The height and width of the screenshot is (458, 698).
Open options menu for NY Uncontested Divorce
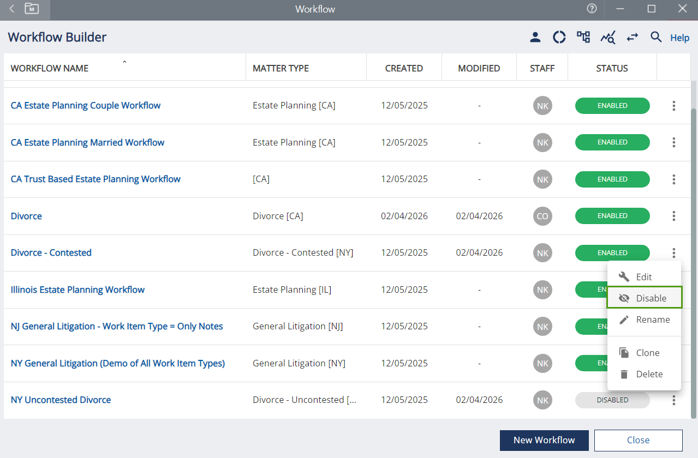tap(674, 400)
